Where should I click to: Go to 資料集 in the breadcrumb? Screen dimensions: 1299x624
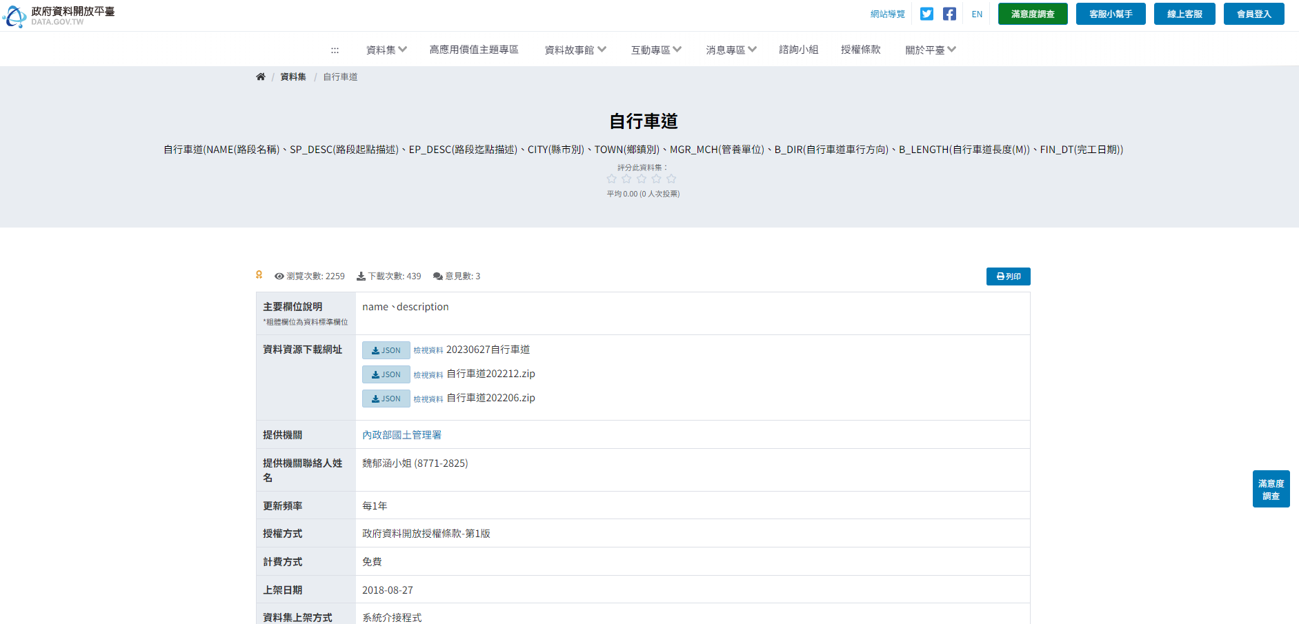(x=293, y=77)
